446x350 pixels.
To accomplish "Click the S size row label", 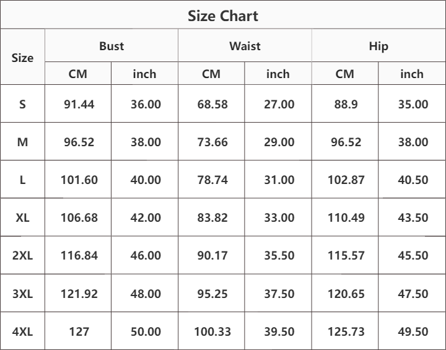I will click(x=23, y=104).
